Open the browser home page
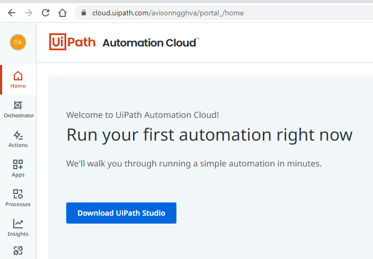The width and height of the screenshot is (373, 259). (x=63, y=13)
